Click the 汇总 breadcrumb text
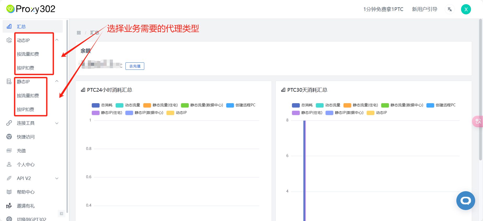 coord(95,33)
